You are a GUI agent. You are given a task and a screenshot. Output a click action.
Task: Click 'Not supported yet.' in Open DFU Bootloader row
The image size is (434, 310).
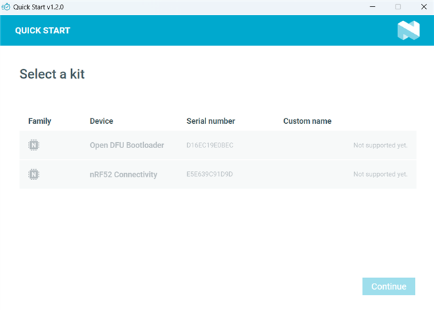[x=380, y=145]
